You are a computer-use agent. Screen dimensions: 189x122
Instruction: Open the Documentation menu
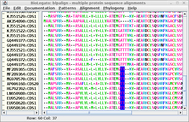tap(40, 8)
